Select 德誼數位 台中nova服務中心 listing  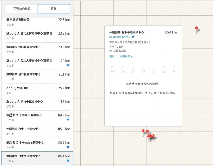click(38, 145)
